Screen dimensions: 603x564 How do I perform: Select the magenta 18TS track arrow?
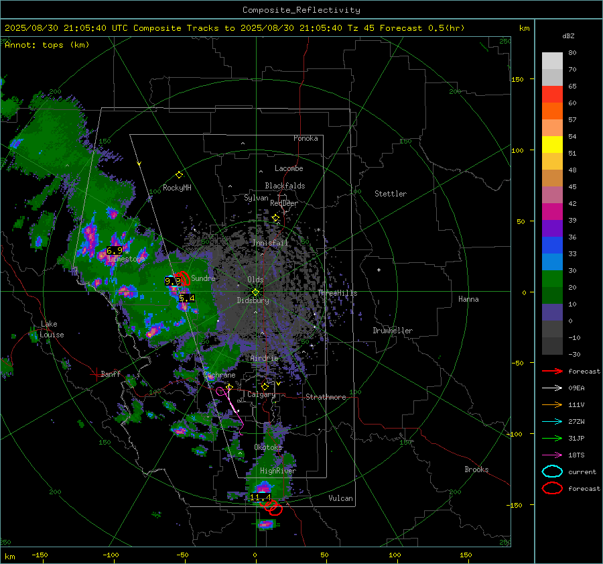[552, 455]
